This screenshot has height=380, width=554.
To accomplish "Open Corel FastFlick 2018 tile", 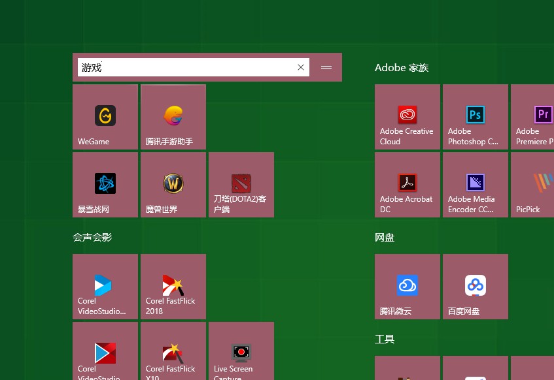I will (173, 287).
